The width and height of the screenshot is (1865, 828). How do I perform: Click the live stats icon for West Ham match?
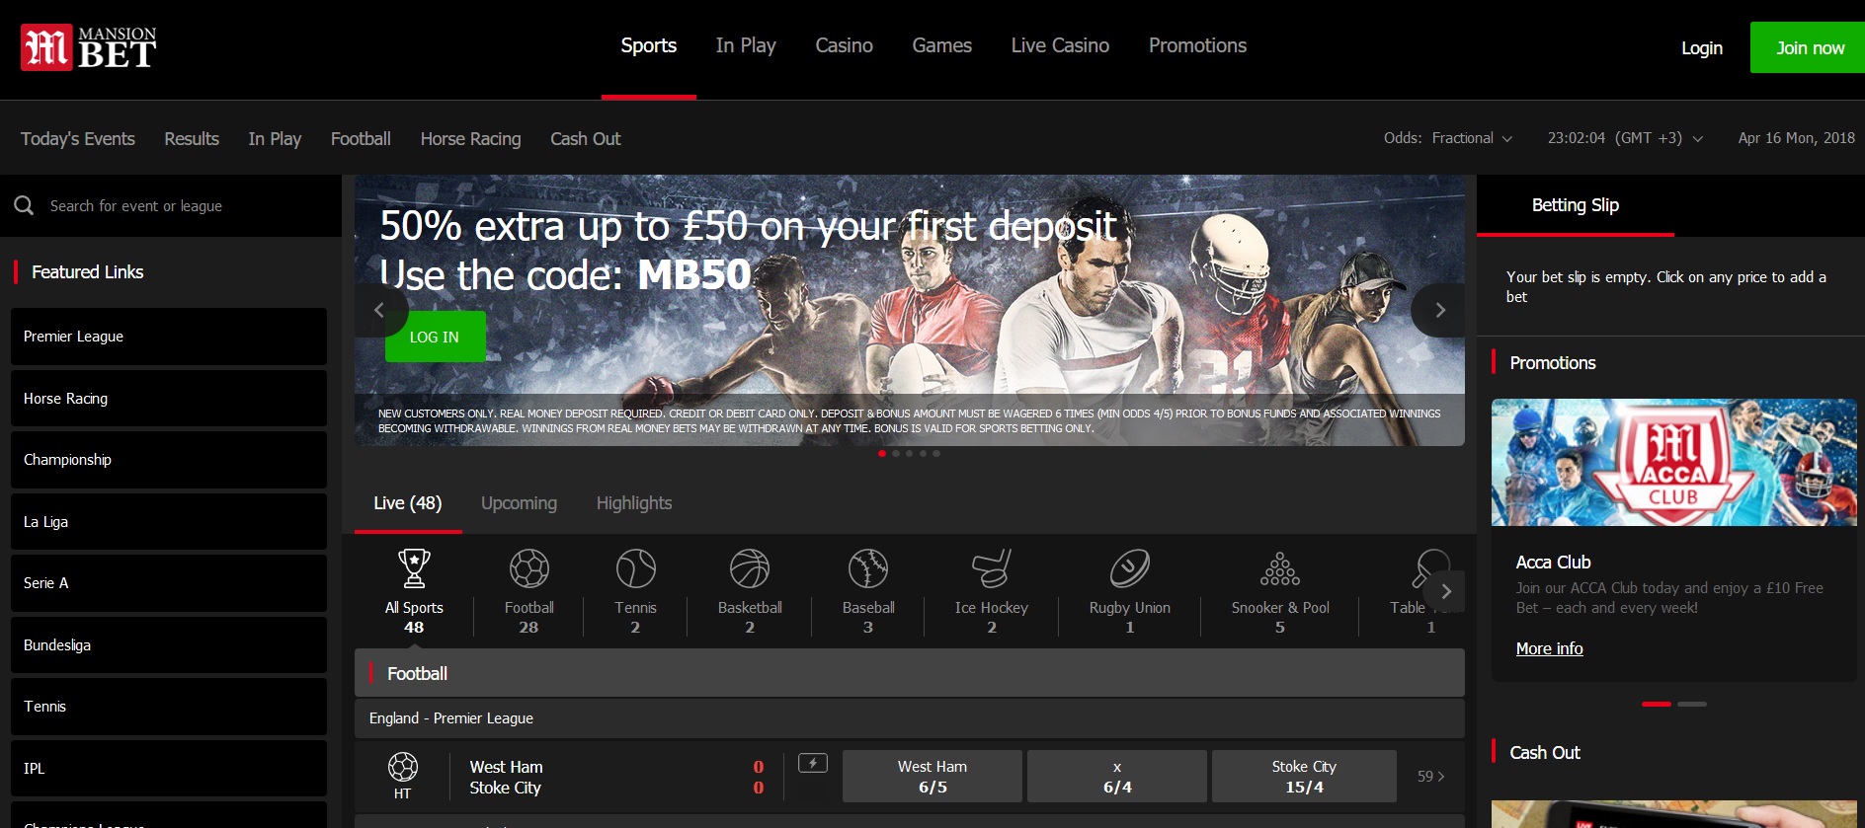pos(813,763)
